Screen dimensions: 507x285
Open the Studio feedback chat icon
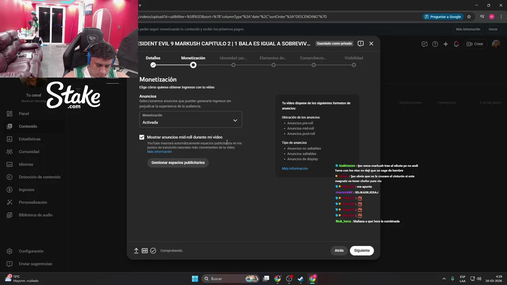click(425, 44)
